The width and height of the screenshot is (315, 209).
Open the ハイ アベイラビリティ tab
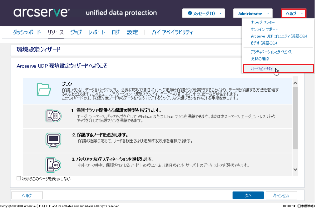pyautogui.click(x=172, y=32)
